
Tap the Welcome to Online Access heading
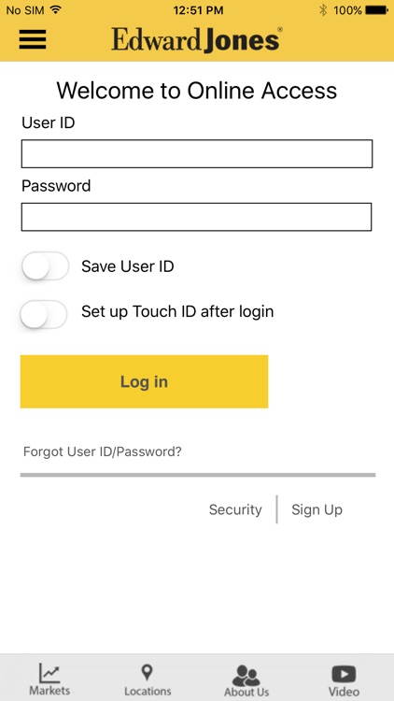pos(197,91)
